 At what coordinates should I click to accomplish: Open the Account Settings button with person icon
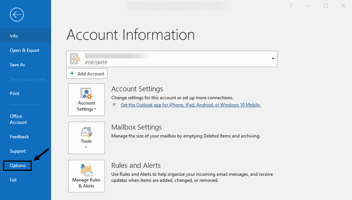coord(87,100)
